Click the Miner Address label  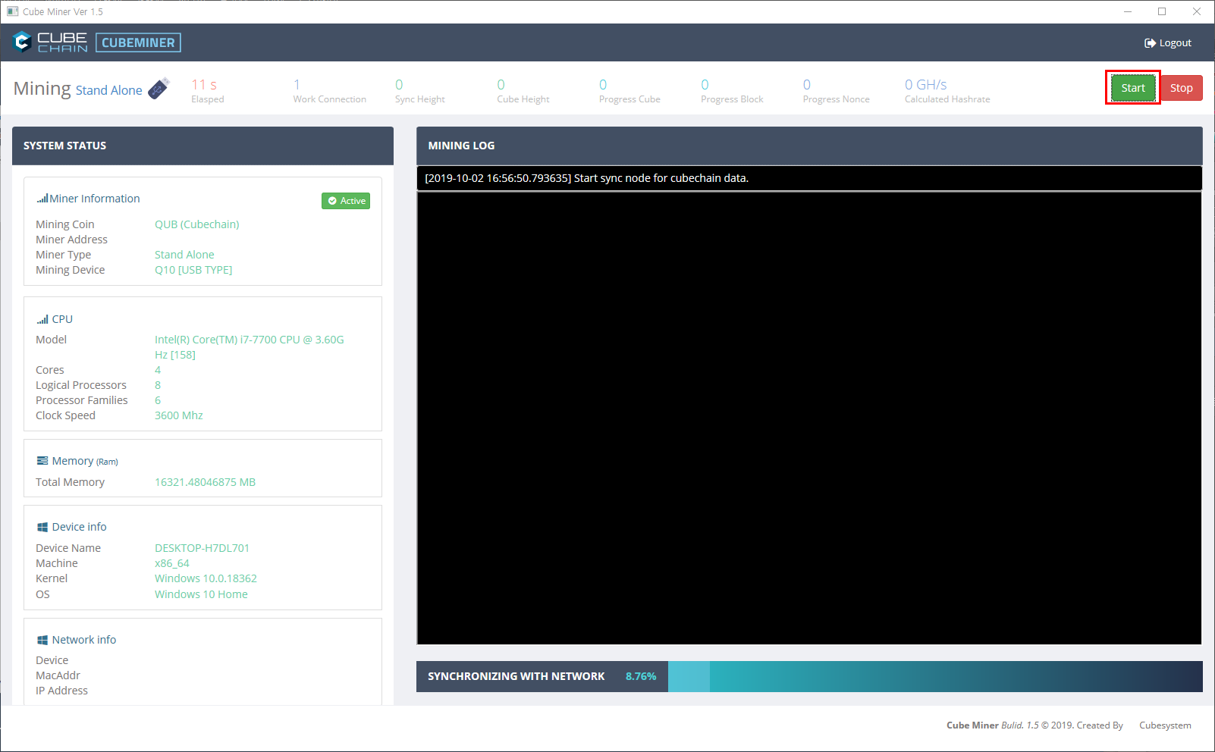coord(71,240)
